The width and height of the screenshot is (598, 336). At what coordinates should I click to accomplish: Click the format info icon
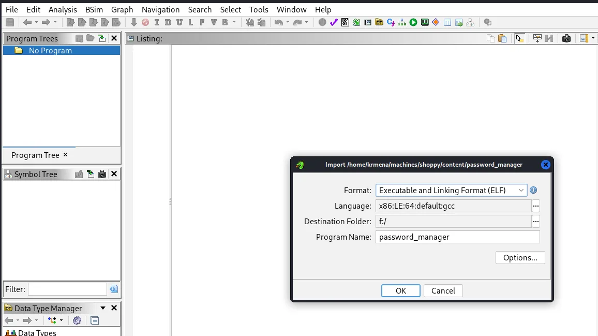(x=533, y=190)
